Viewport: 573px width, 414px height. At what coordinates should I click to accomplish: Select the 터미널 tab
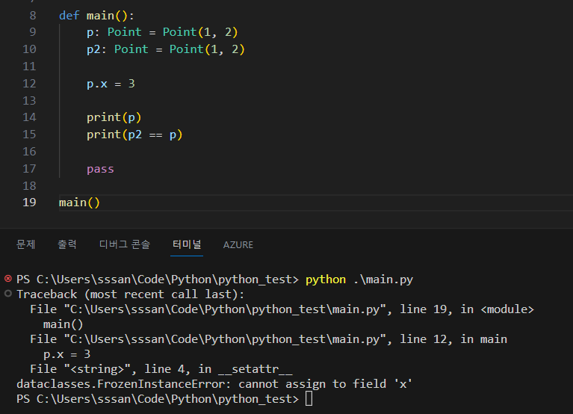[186, 244]
